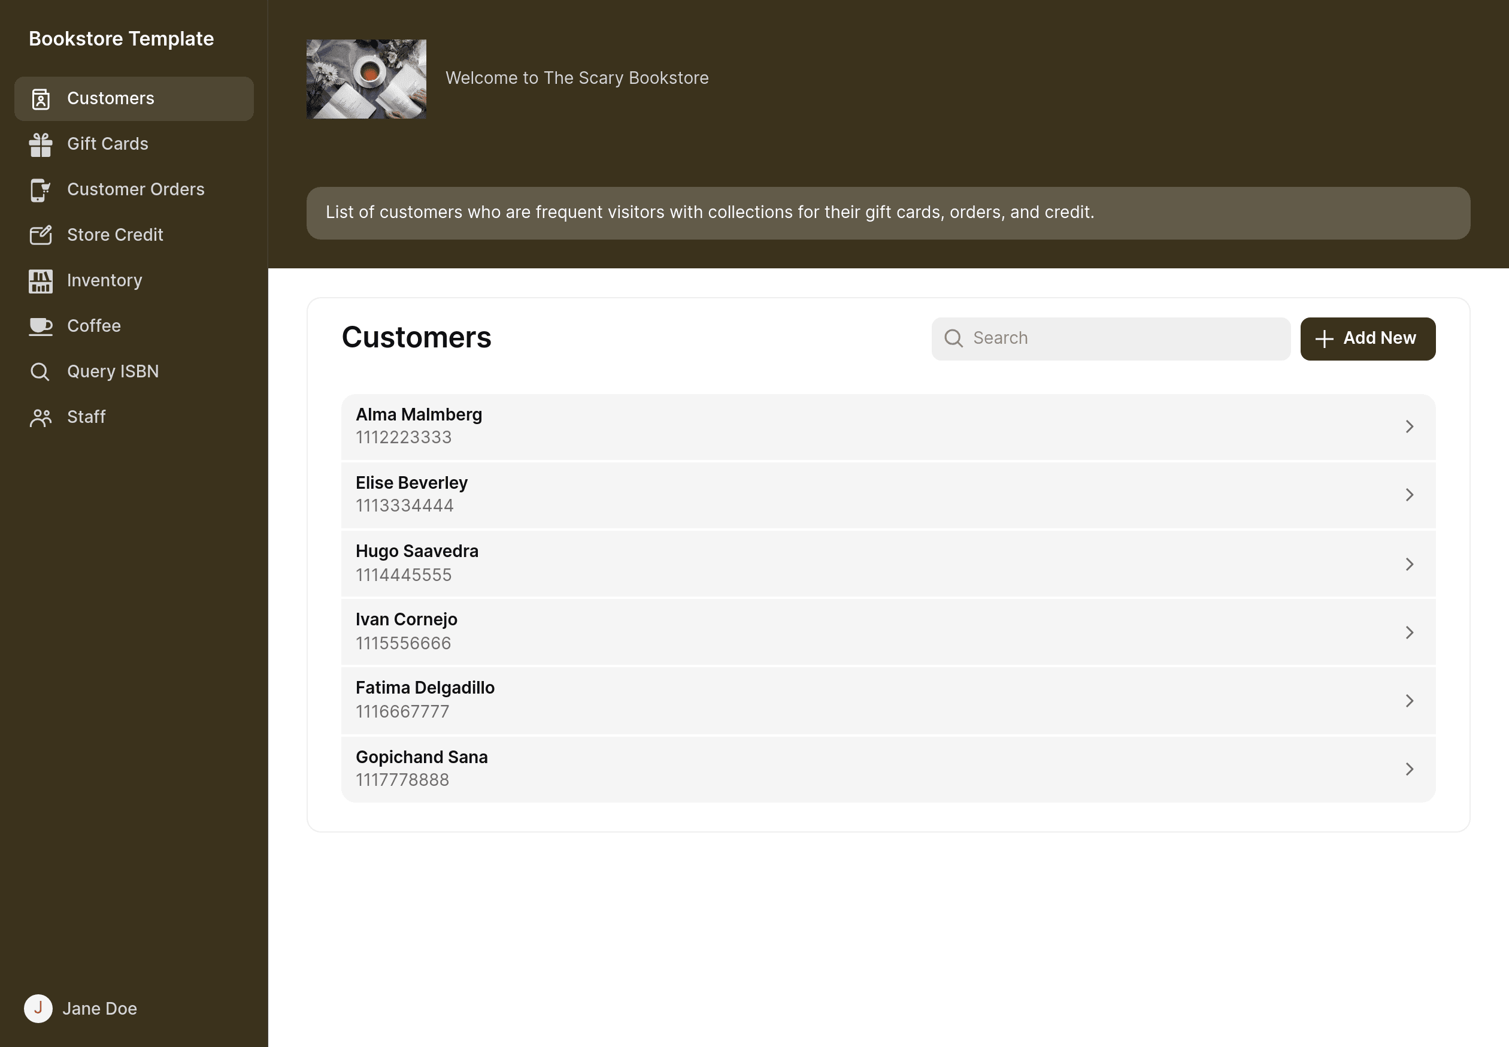Viewport: 1509px width, 1047px height.
Task: Click the Coffee section icon
Action: coord(39,326)
